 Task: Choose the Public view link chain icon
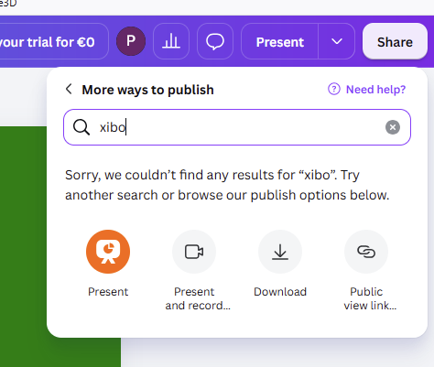366,252
